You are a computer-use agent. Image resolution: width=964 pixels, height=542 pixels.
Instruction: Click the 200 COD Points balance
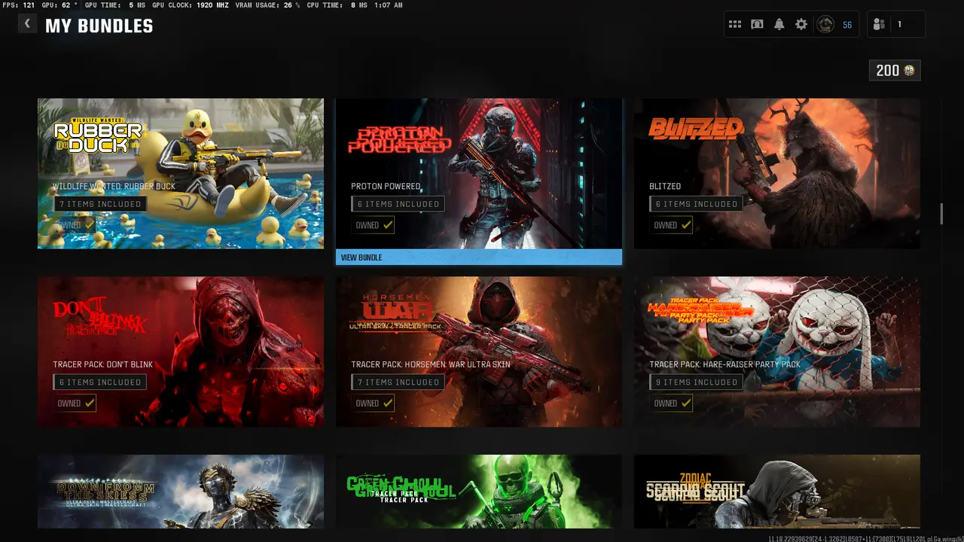pyautogui.click(x=887, y=71)
